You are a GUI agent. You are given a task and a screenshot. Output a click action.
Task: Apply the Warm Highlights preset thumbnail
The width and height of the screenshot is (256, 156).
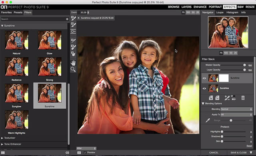[x=16, y=120]
